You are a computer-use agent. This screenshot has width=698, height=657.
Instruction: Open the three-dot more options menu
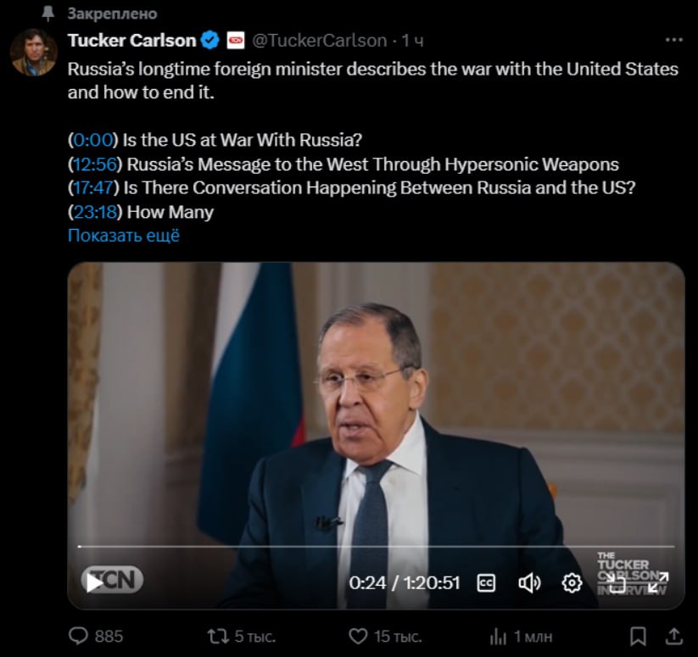click(673, 40)
